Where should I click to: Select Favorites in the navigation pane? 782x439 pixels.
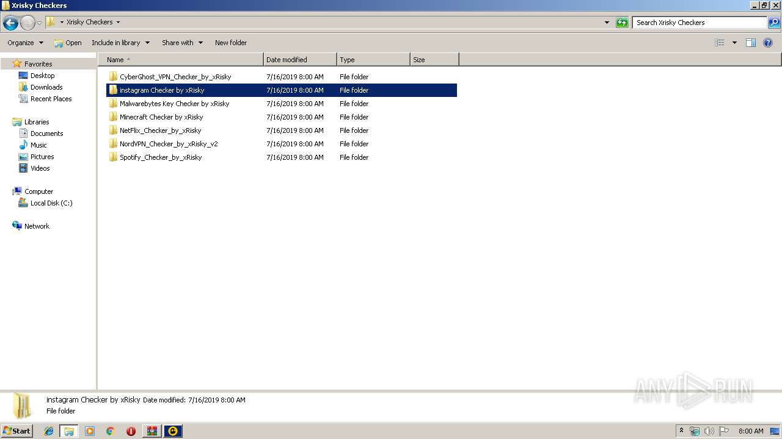38,64
